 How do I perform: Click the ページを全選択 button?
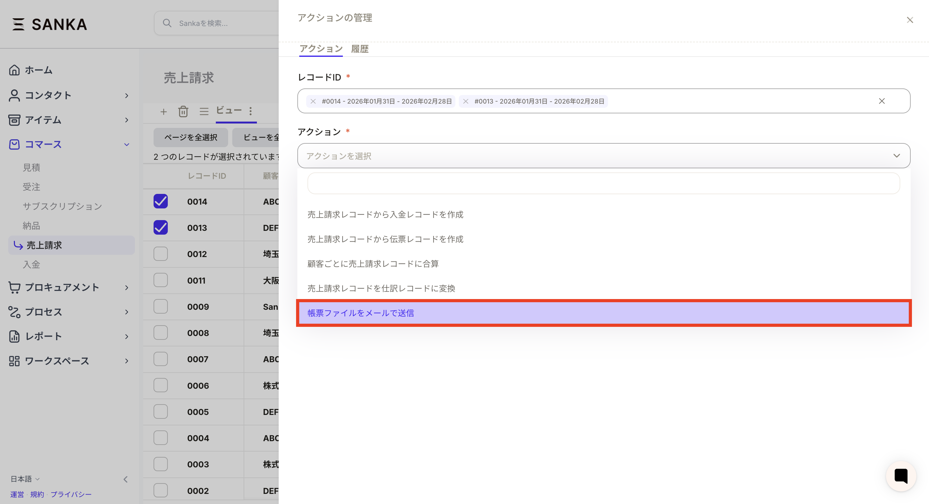(x=191, y=137)
